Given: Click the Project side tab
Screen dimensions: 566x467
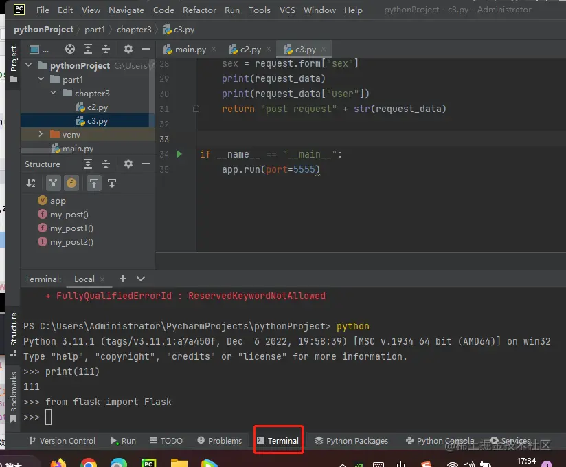Looking at the screenshot, I should coord(13,63).
